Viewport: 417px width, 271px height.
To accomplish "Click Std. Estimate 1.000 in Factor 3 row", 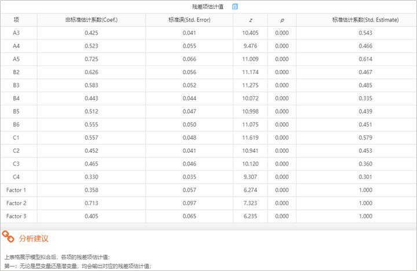I will tap(365, 216).
